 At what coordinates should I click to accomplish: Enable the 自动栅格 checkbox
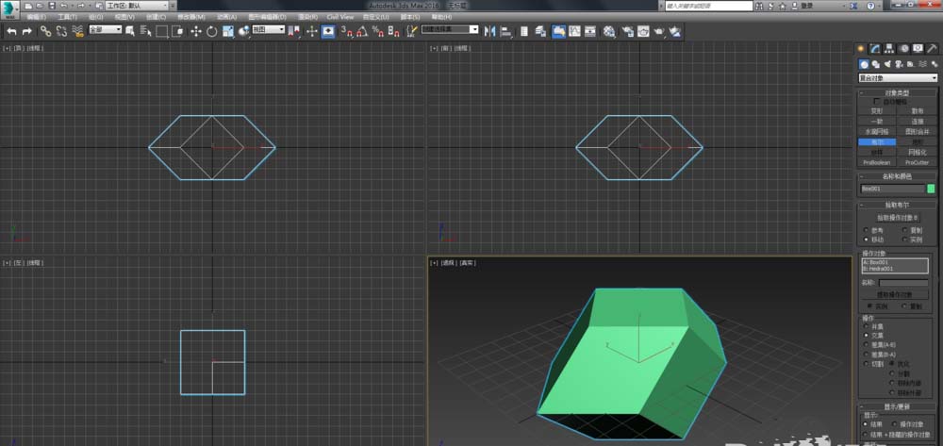click(876, 101)
